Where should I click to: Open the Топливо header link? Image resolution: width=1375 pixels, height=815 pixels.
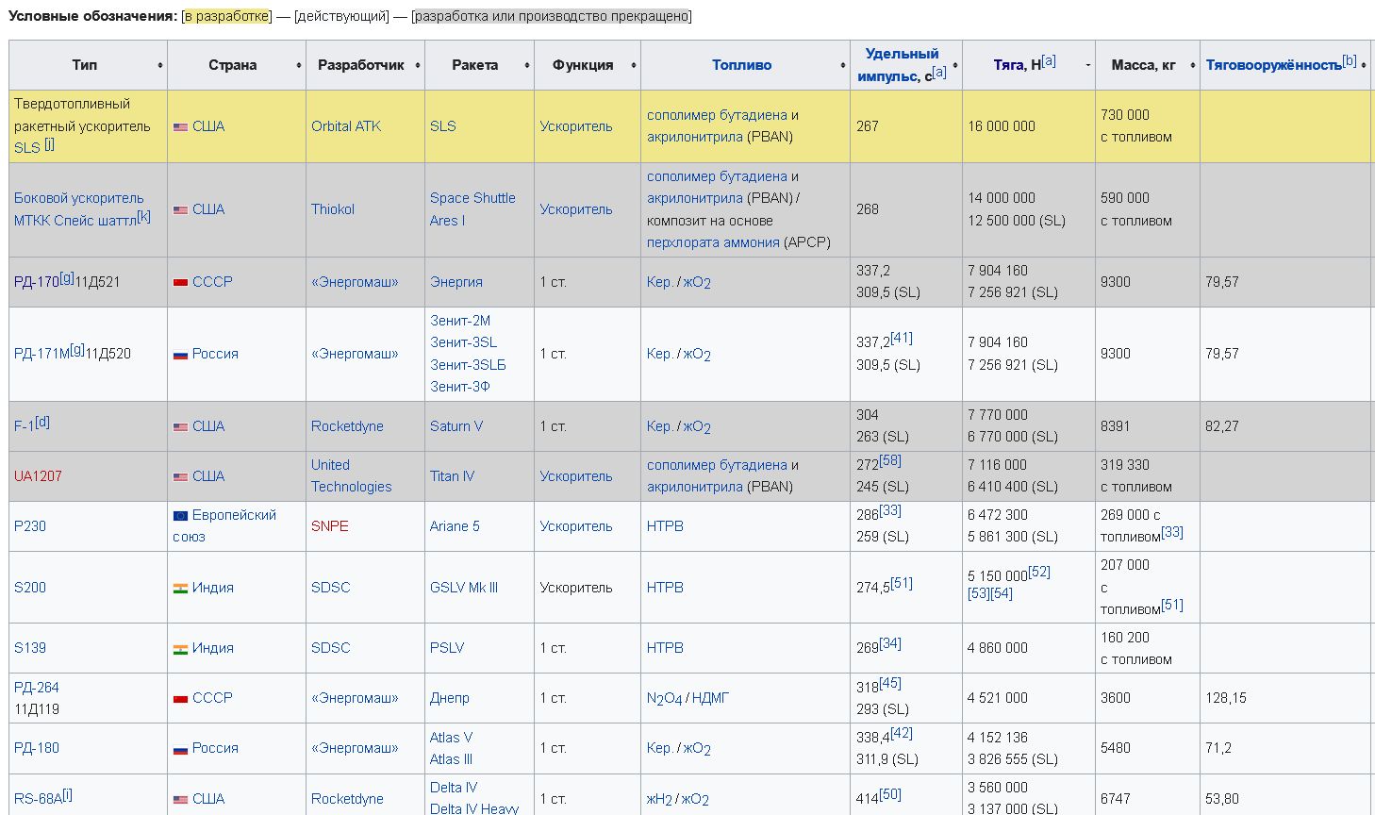coord(741,65)
